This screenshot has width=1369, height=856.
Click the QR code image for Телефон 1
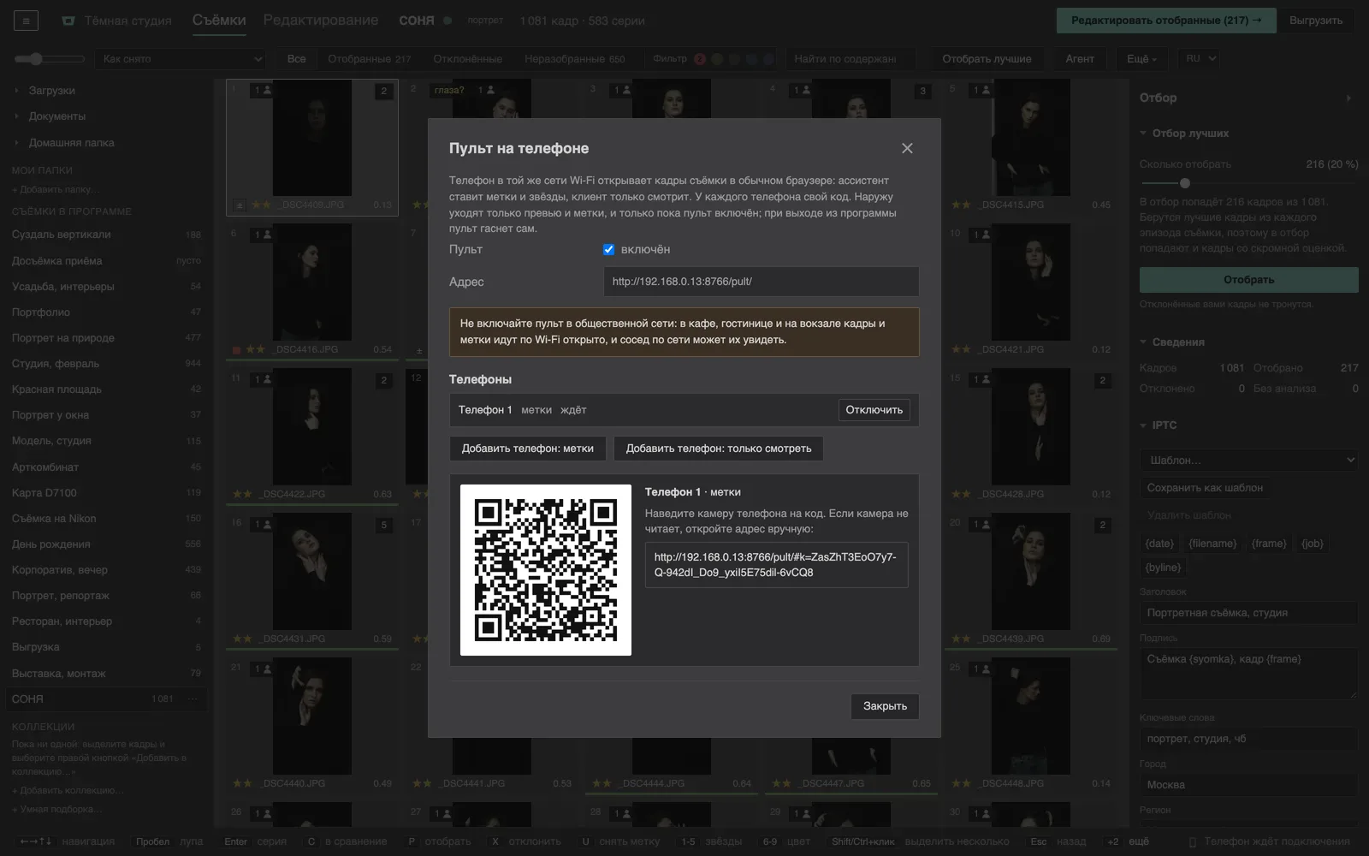pos(546,570)
